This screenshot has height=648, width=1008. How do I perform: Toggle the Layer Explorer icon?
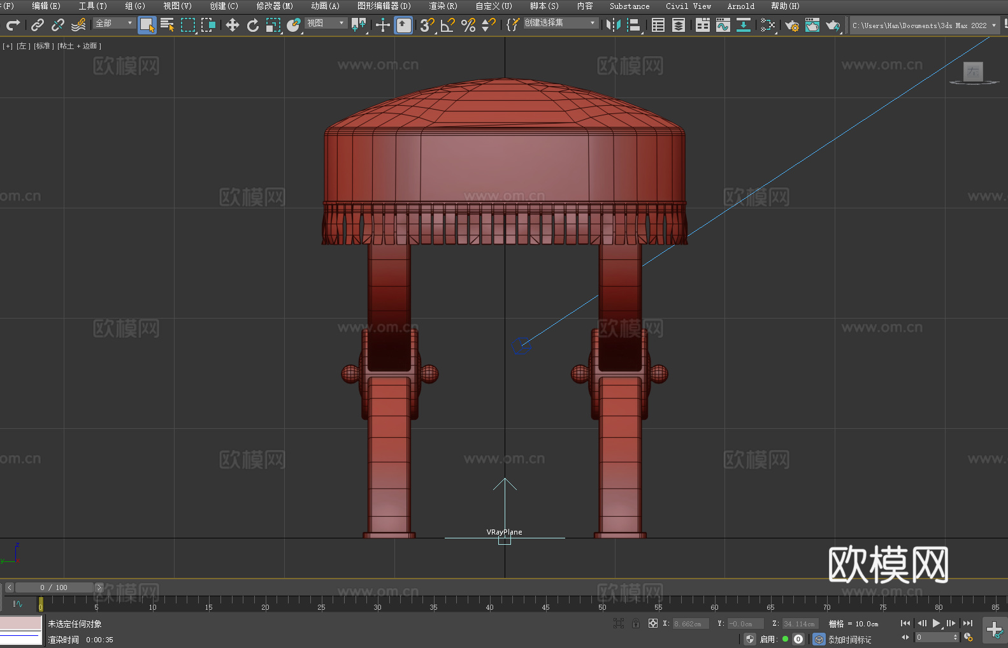(x=679, y=25)
